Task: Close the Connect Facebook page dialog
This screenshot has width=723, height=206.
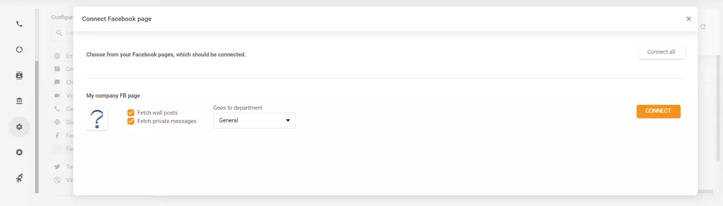Action: 689,19
